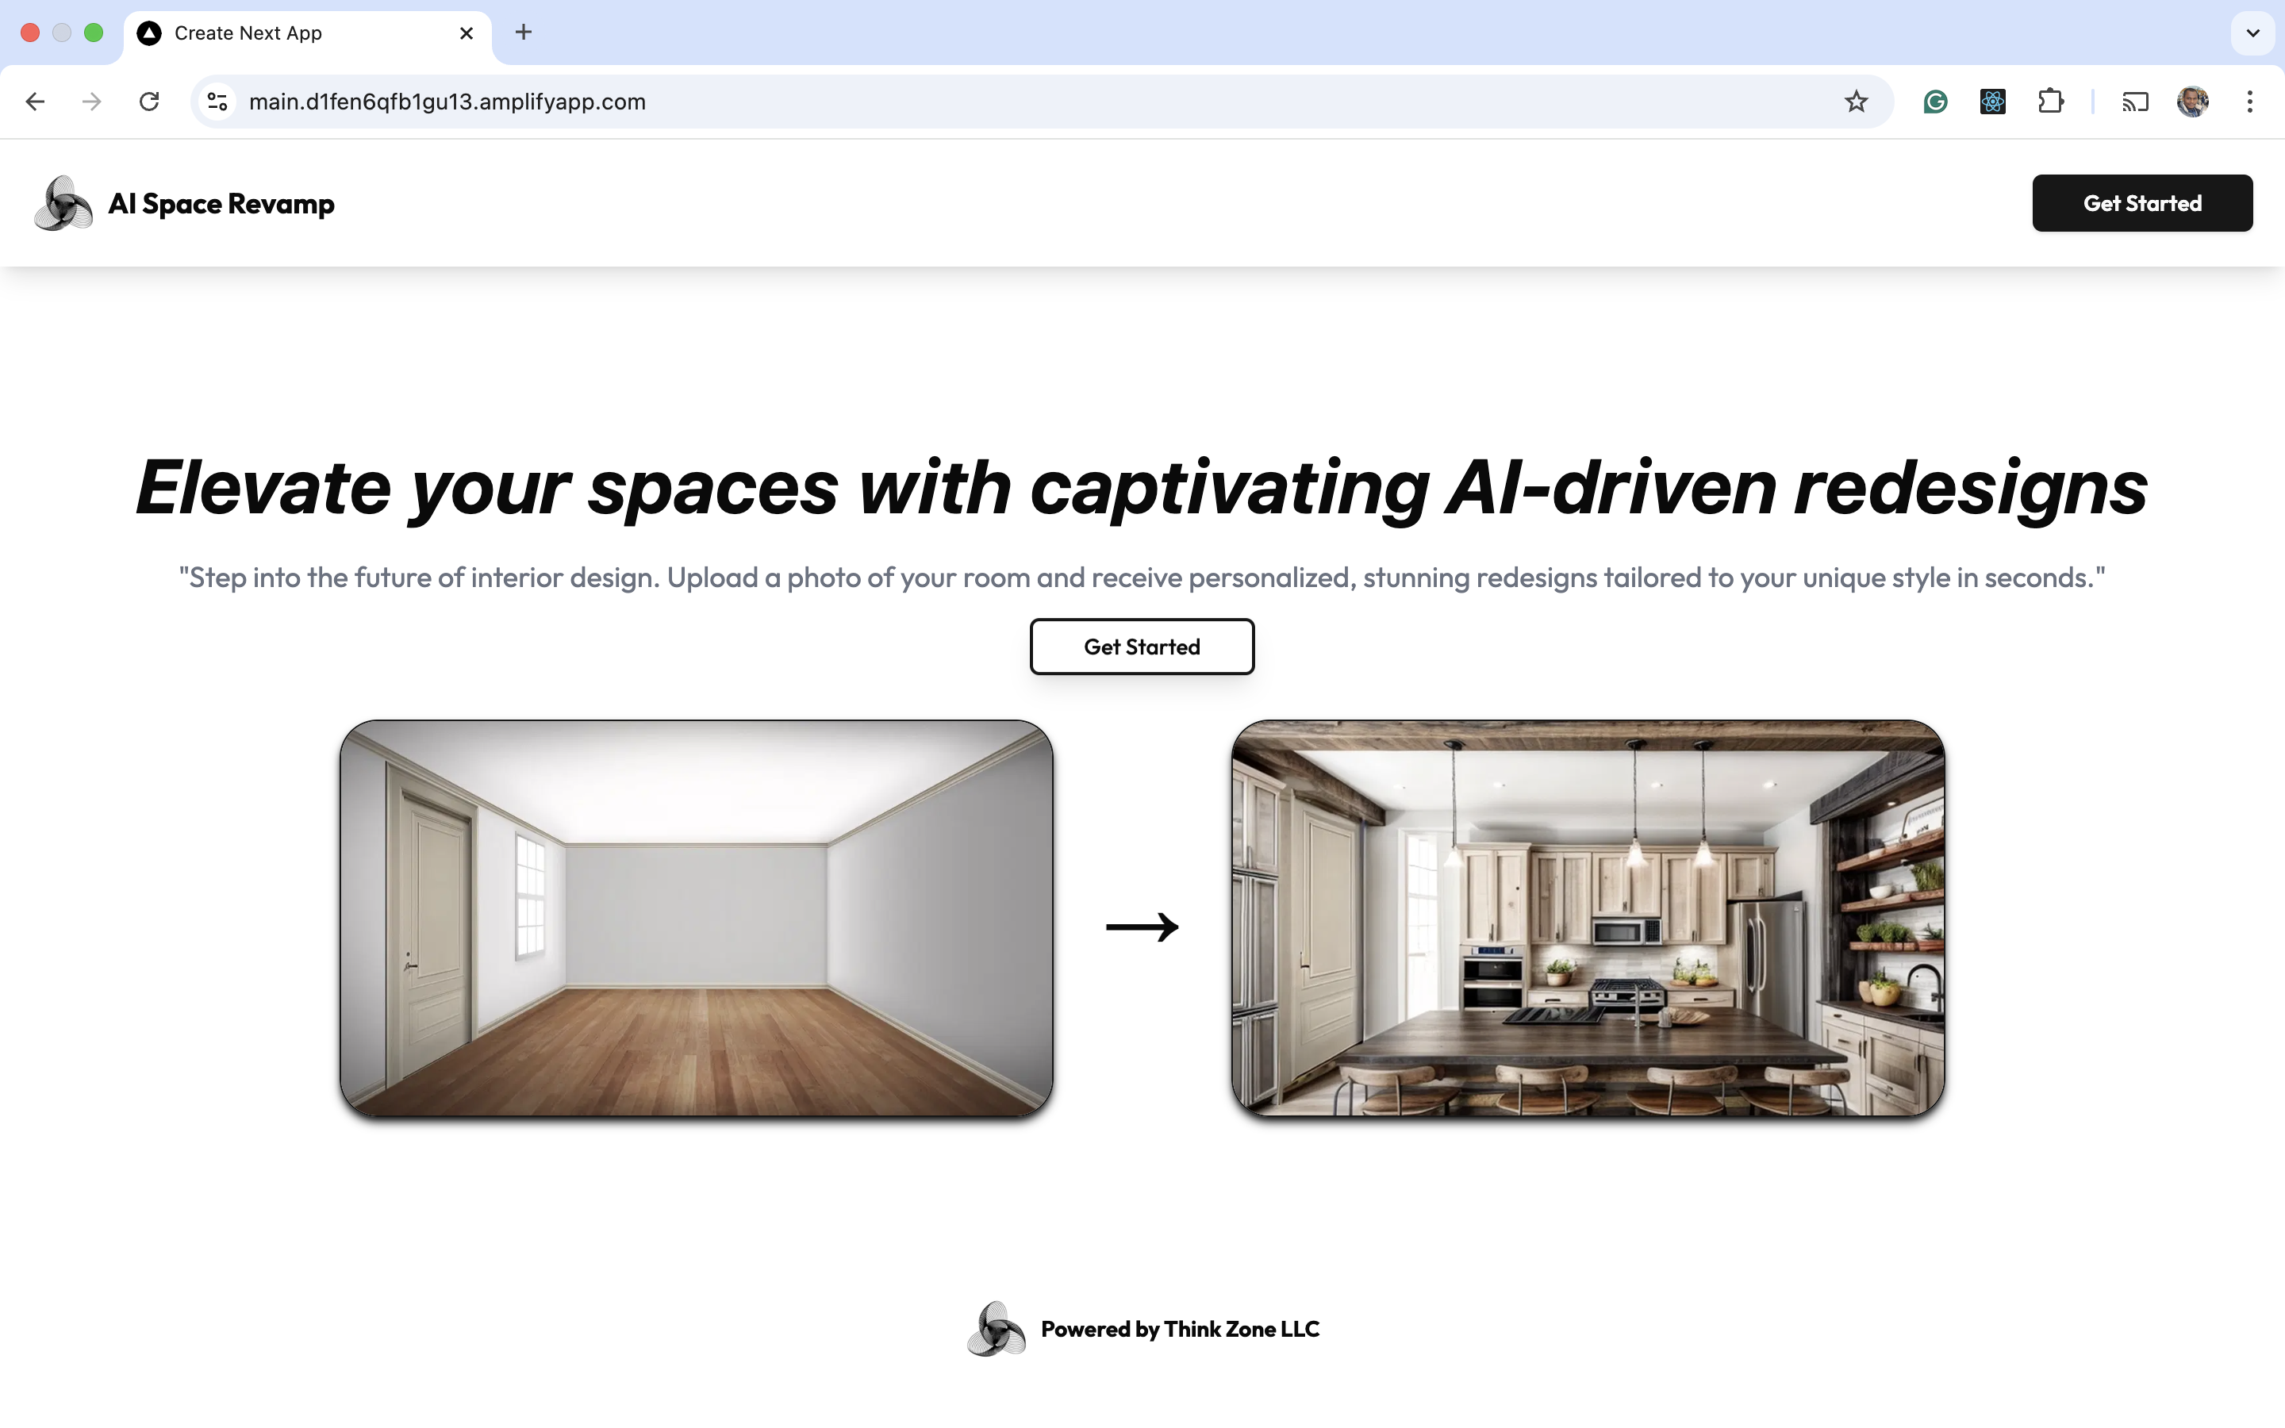2285x1428 pixels.
Task: Open a new browser tab
Action: point(522,33)
